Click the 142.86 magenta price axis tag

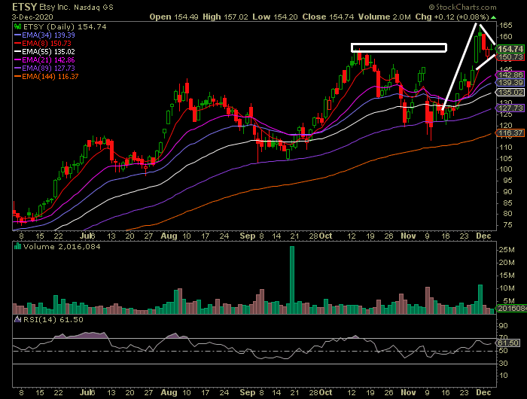(x=510, y=75)
